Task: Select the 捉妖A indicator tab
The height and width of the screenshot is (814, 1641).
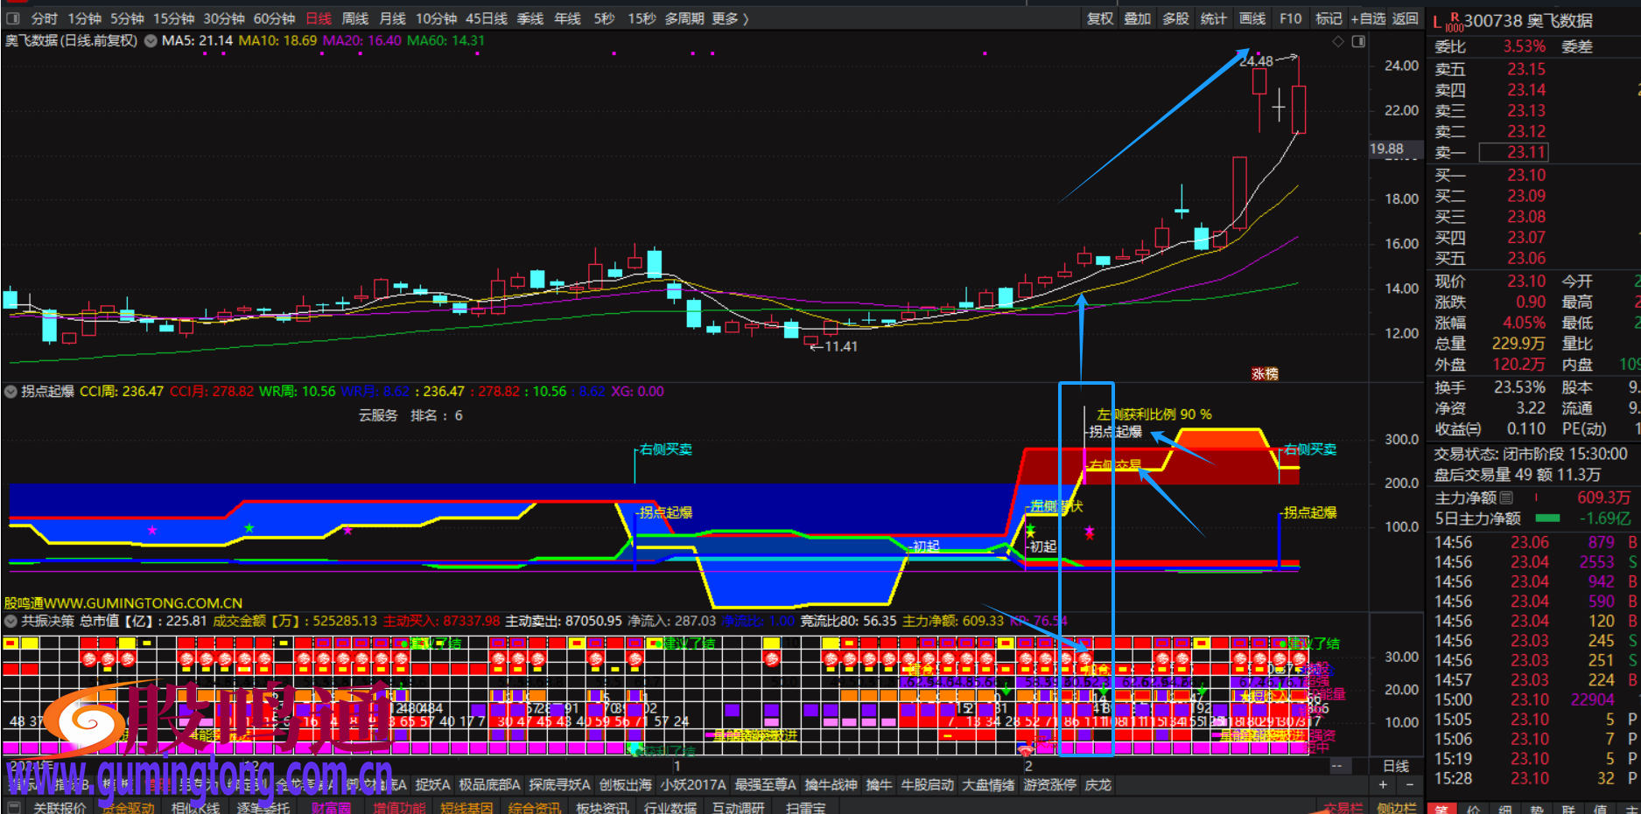Action: coord(432,784)
